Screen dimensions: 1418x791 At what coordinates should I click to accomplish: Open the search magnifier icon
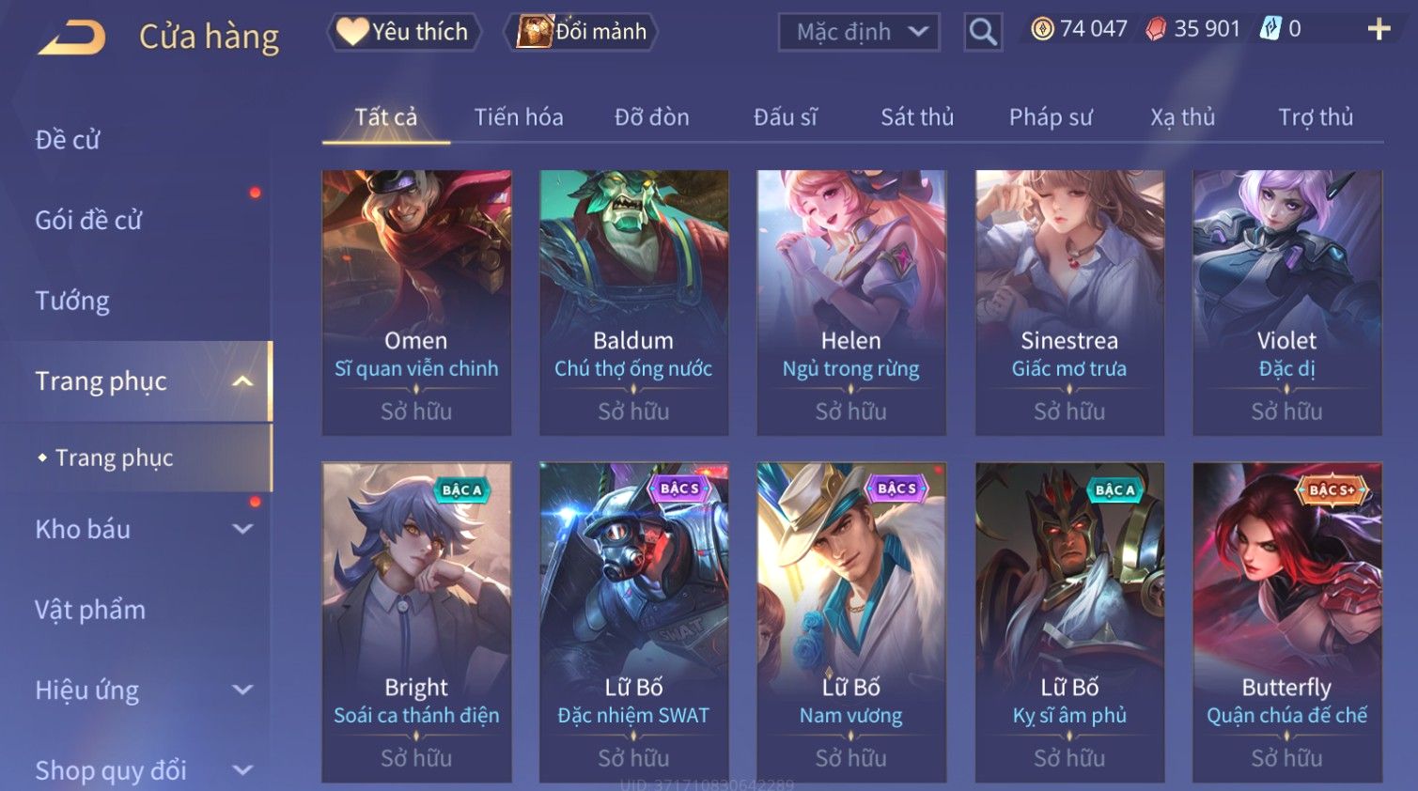(x=983, y=32)
